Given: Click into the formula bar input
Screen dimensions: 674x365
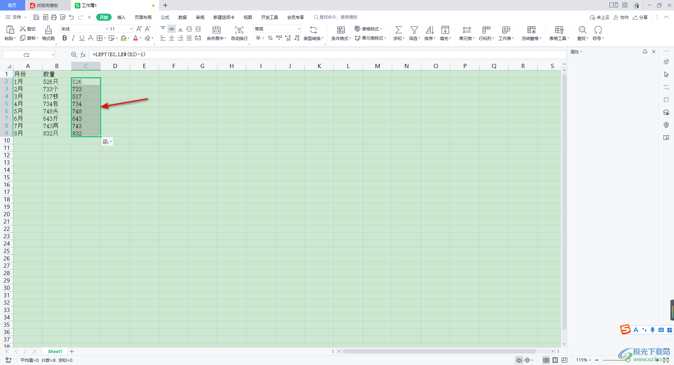Looking at the screenshot, I should point(328,55).
